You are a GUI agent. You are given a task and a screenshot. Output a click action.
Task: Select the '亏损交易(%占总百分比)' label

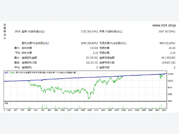[113, 43]
